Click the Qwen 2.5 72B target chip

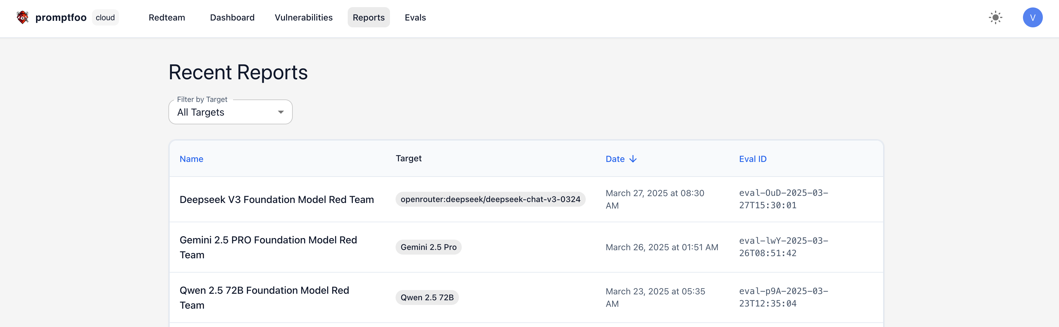[427, 297]
